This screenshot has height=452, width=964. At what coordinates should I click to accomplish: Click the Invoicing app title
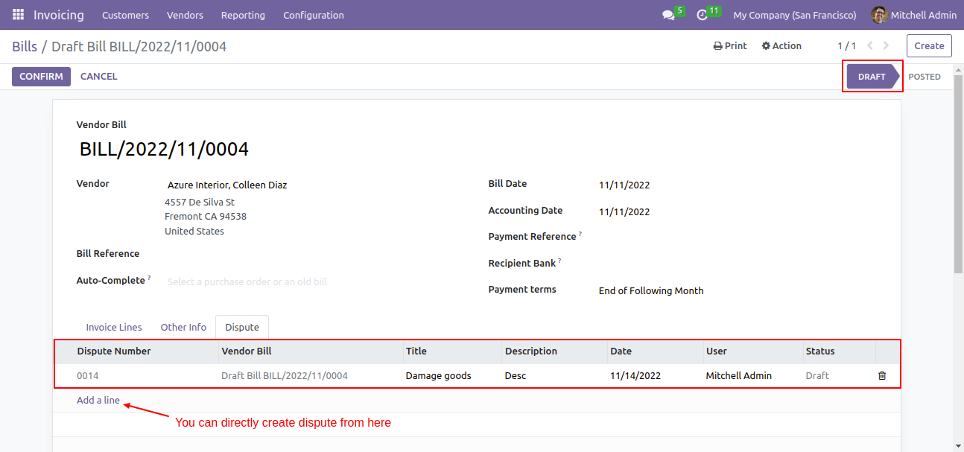(x=59, y=15)
